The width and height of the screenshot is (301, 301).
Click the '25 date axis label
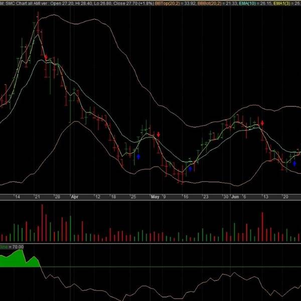[x=133, y=197]
